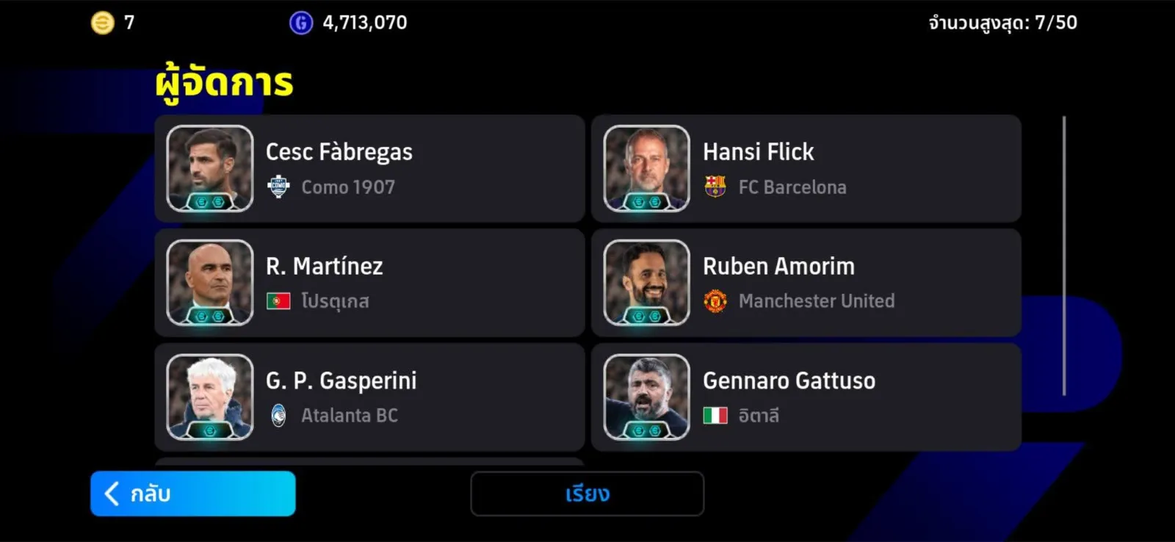Select R. Martínez portrait thumbnail
Viewport: 1175px width, 542px height.
210,283
